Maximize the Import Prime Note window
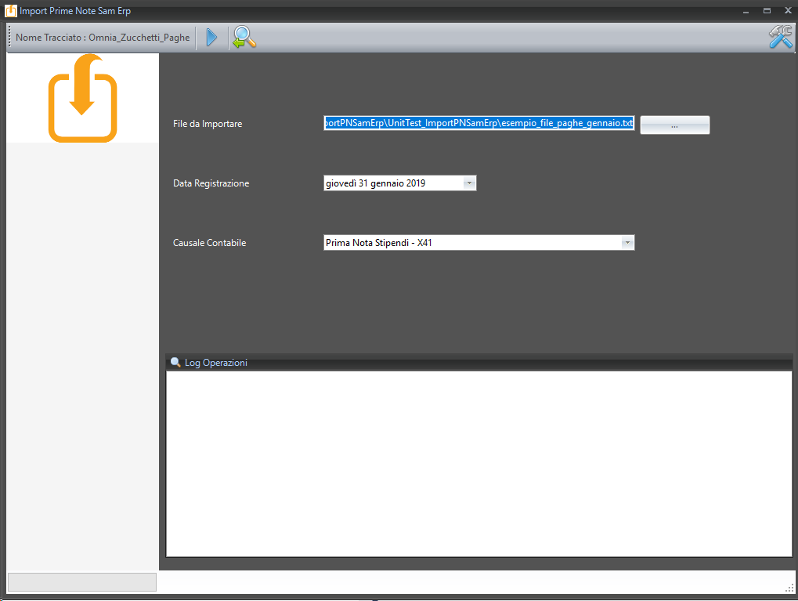Image resolution: width=798 pixels, height=601 pixels. pyautogui.click(x=767, y=11)
